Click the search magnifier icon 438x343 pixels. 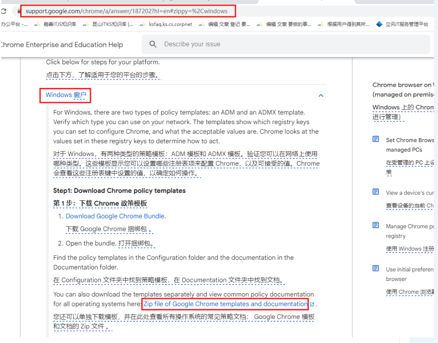coord(153,44)
